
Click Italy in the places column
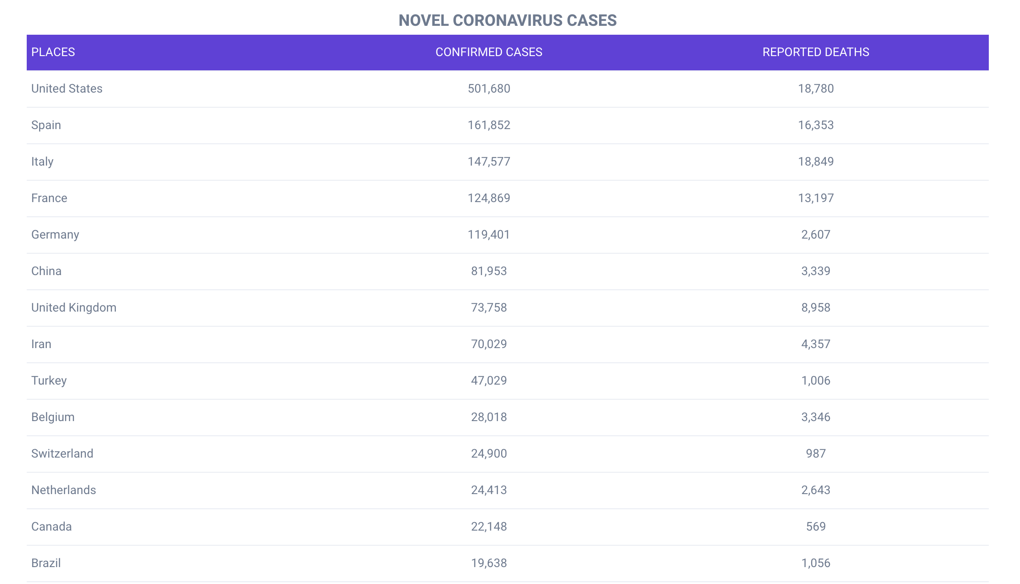tap(42, 162)
